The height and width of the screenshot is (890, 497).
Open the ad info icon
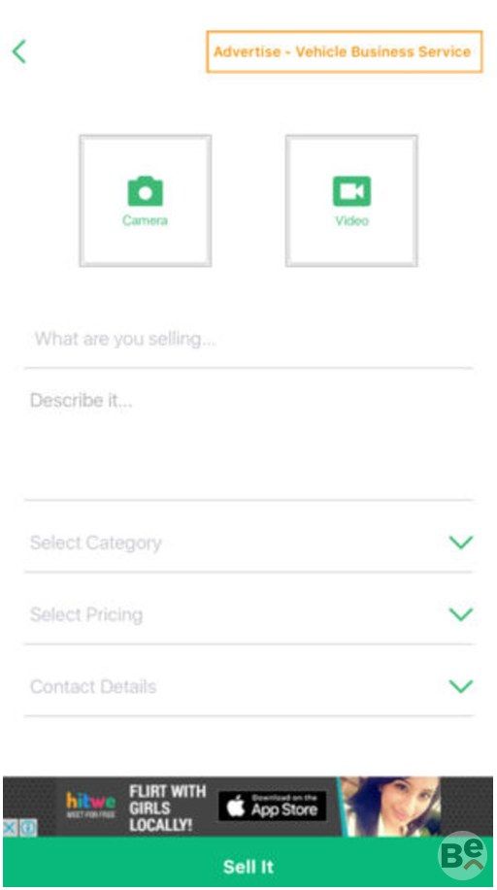click(x=28, y=828)
